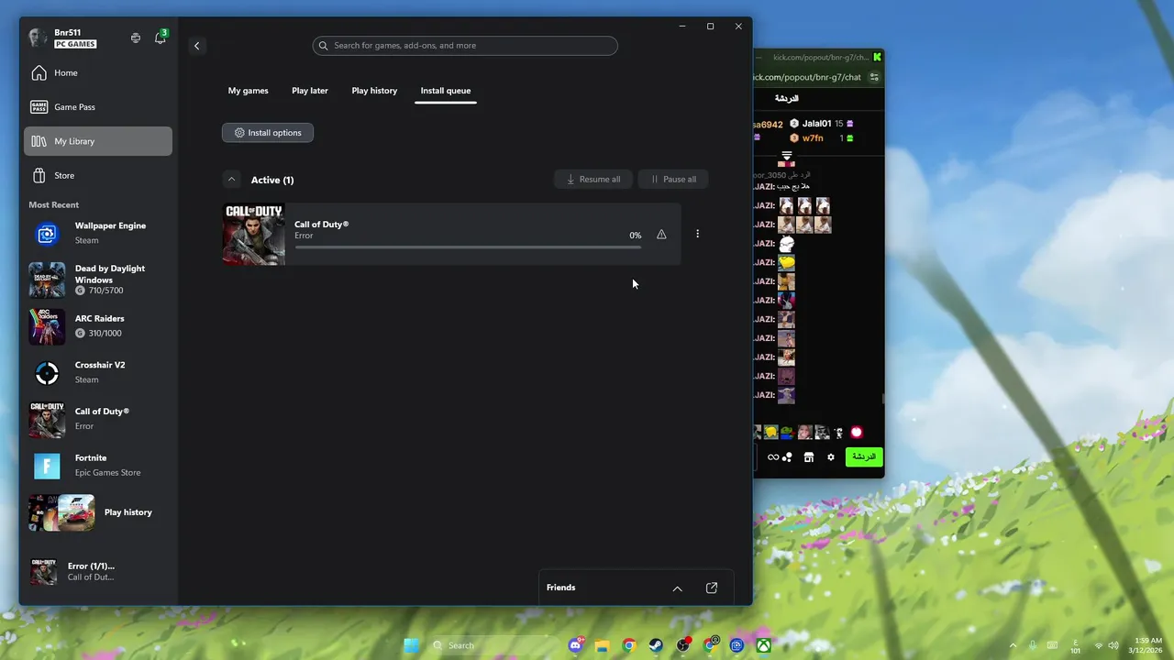Switch to the My games tab

click(248, 91)
